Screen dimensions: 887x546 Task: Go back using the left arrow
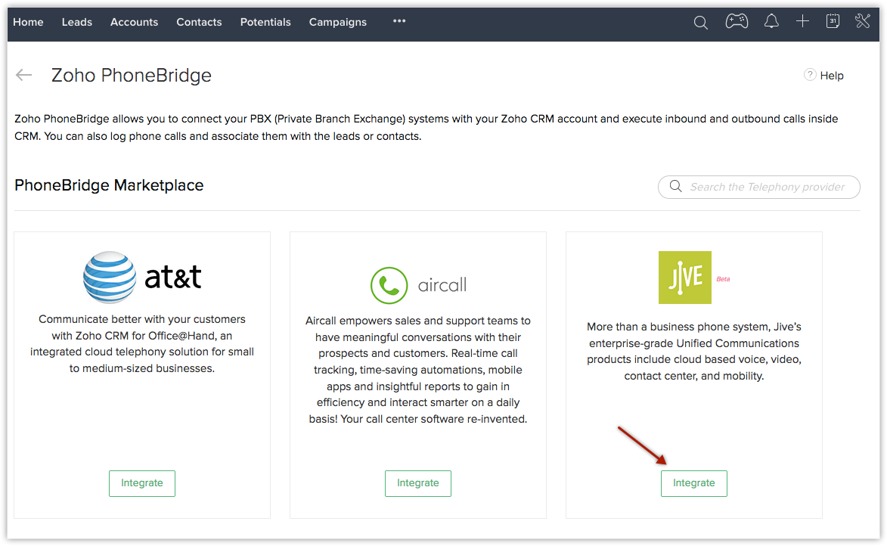23,75
